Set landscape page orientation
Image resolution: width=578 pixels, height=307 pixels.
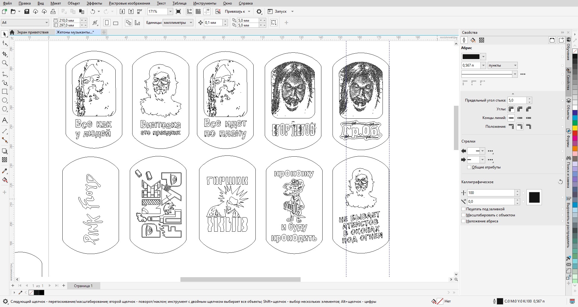116,23
